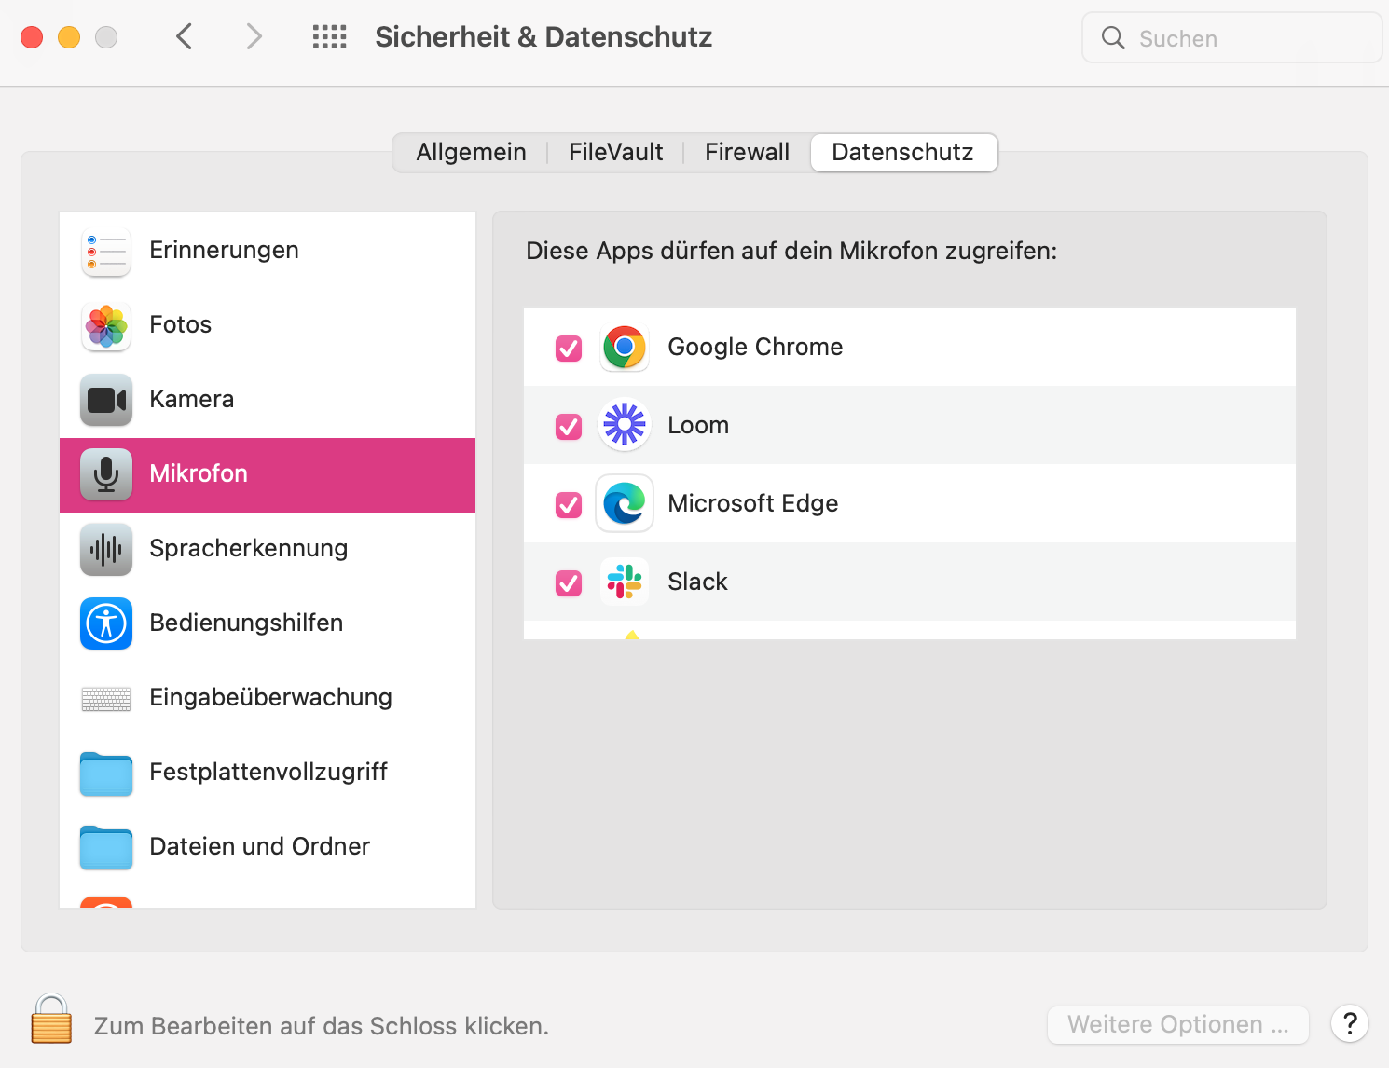Select the Erinnerungen reminders icon
Screen dimensions: 1389x1068
click(x=106, y=252)
